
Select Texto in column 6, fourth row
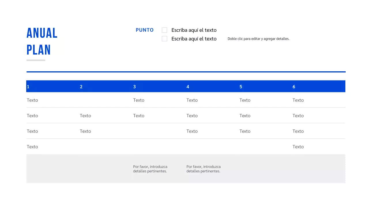coord(298,147)
